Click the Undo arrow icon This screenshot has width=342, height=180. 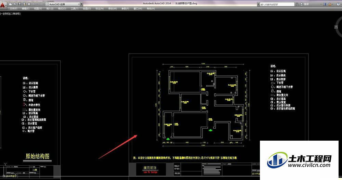click(34, 4)
